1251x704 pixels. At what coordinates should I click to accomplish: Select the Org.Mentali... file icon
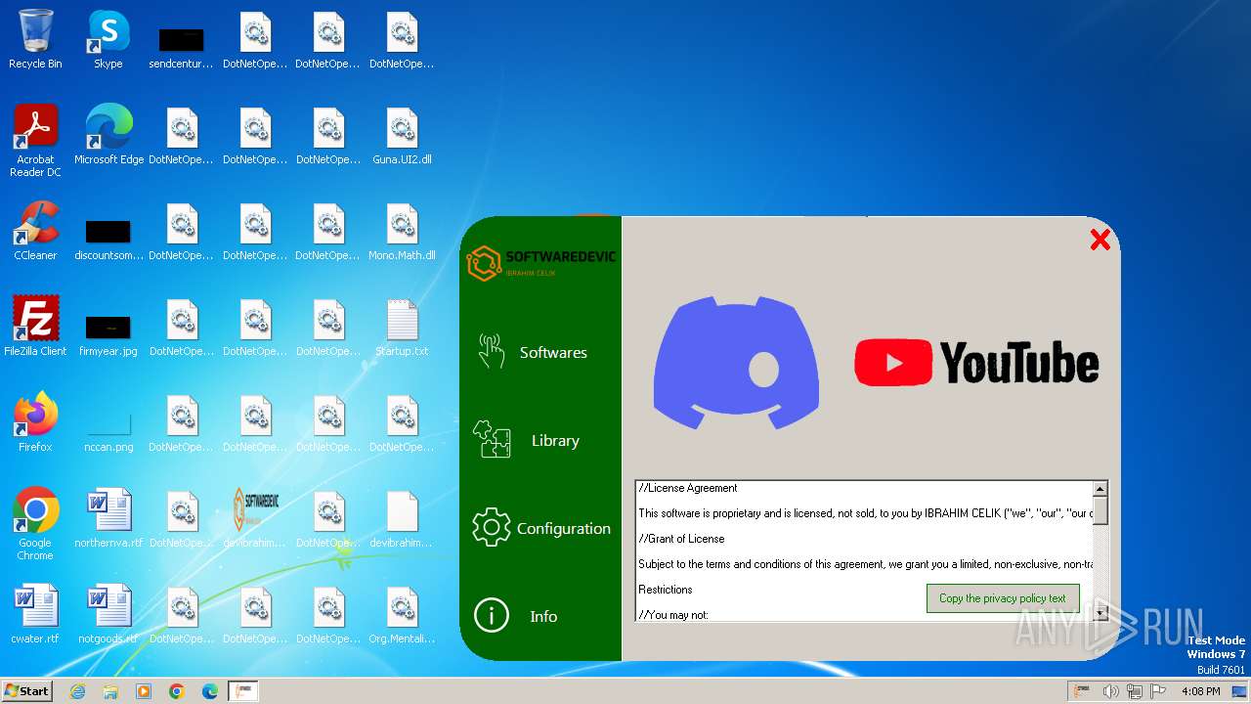pyautogui.click(x=402, y=615)
